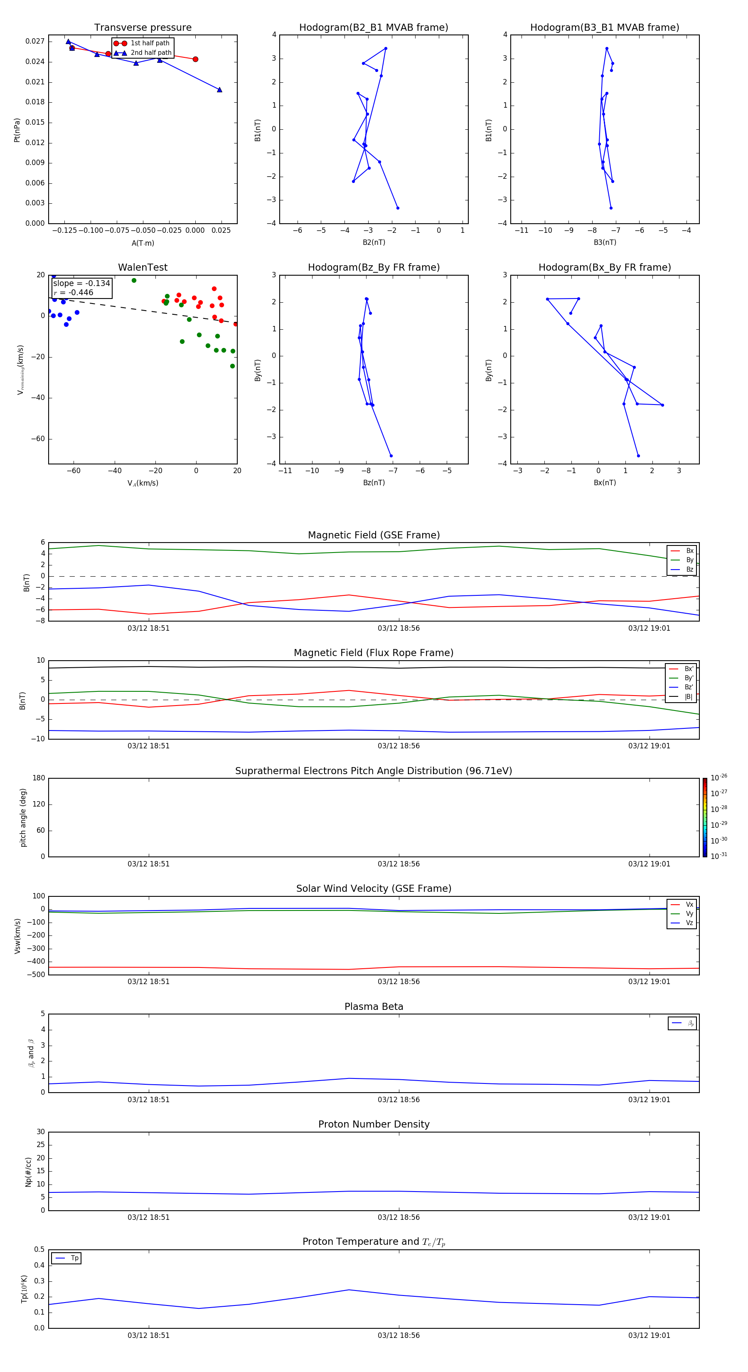Click the "B3(nT)" x-axis label
The width and height of the screenshot is (748, 1372).
coord(605,242)
